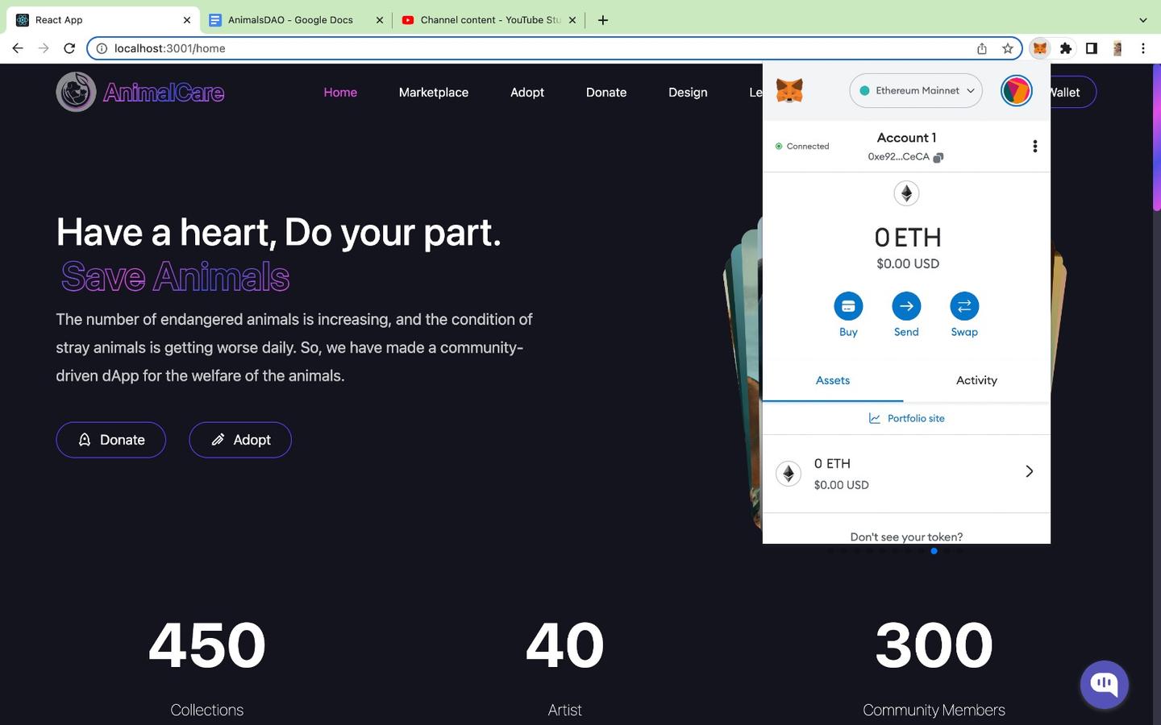This screenshot has width=1161, height=725.
Task: Go to Home nav item
Action: [x=340, y=92]
